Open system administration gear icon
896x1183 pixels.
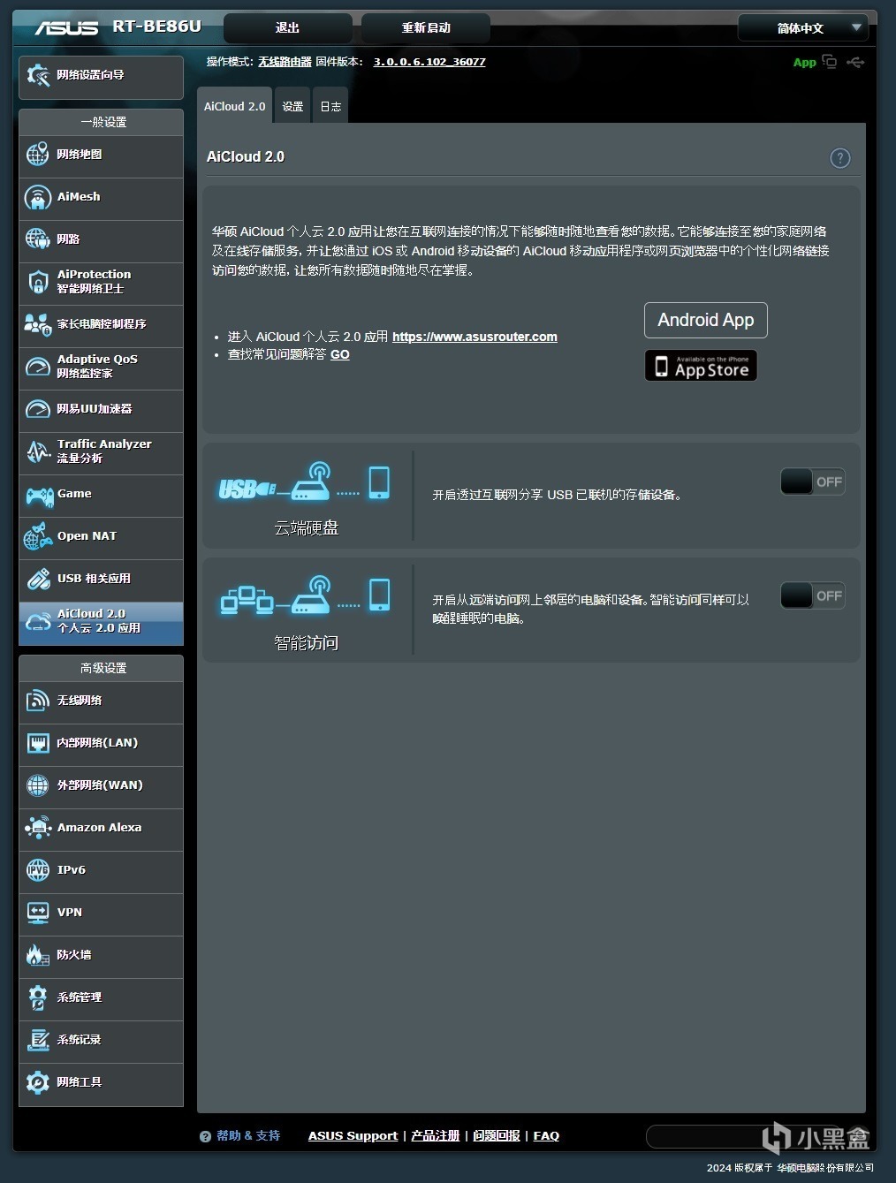coord(37,997)
